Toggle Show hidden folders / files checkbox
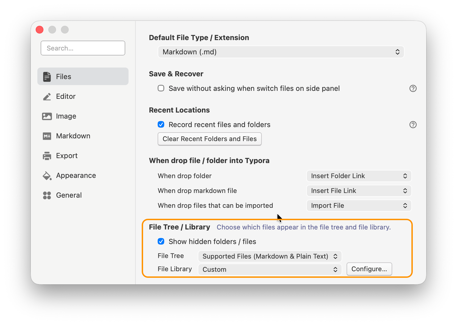 click(161, 241)
